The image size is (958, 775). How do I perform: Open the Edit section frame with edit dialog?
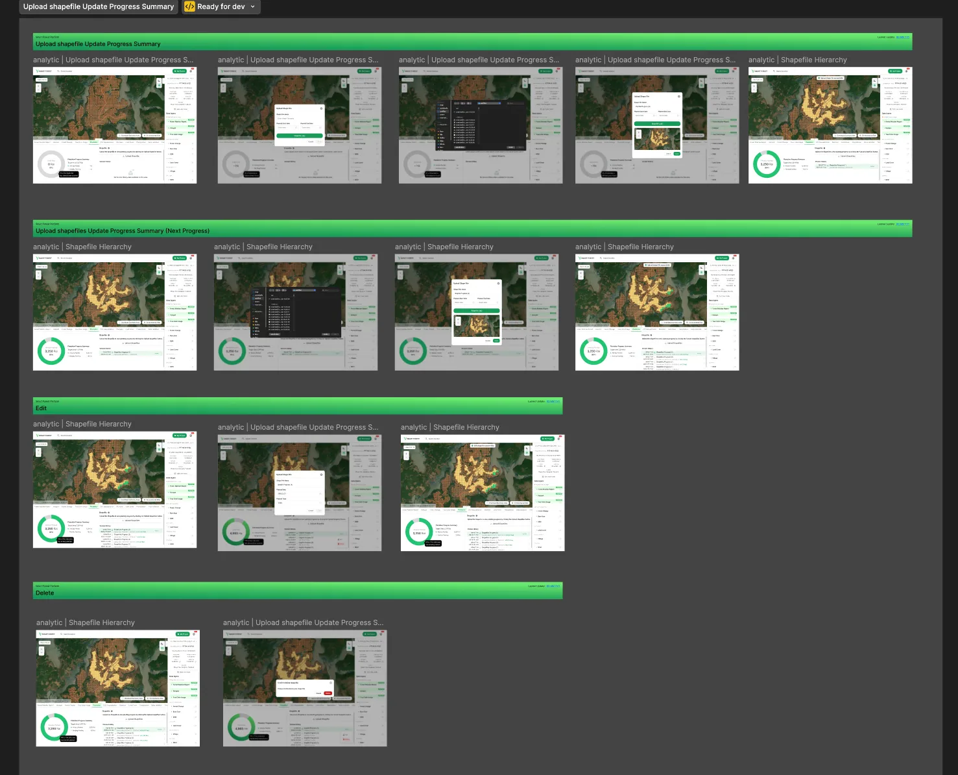tap(300, 493)
